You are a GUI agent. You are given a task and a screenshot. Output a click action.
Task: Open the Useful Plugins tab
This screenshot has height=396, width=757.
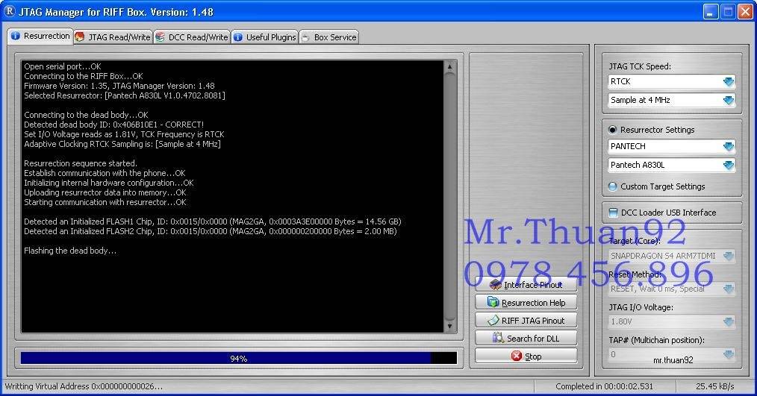(x=264, y=37)
